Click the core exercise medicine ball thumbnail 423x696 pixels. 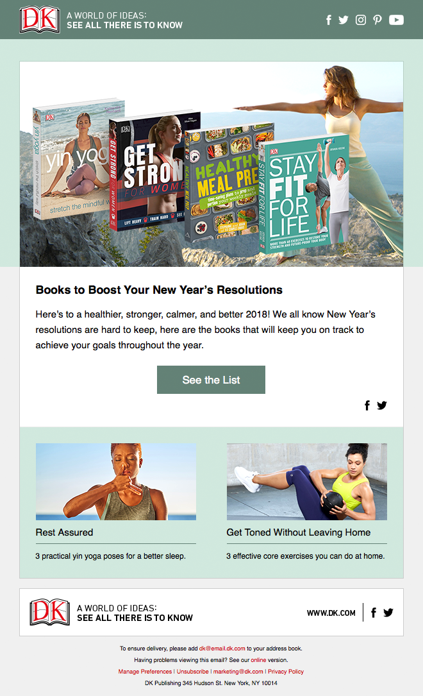click(x=307, y=482)
